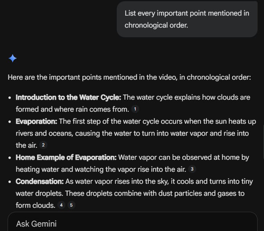The image size is (264, 231).
Task: Click the bullet dot before Home Example of Evaporation
Action: 10,158
